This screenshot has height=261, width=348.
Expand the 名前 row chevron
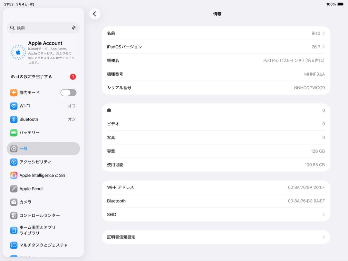[324, 33]
